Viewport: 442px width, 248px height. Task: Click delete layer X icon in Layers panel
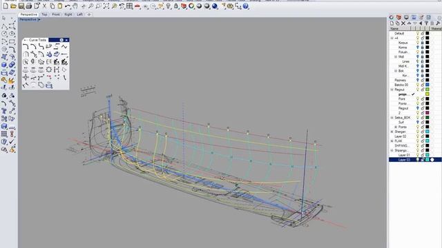tap(403, 23)
